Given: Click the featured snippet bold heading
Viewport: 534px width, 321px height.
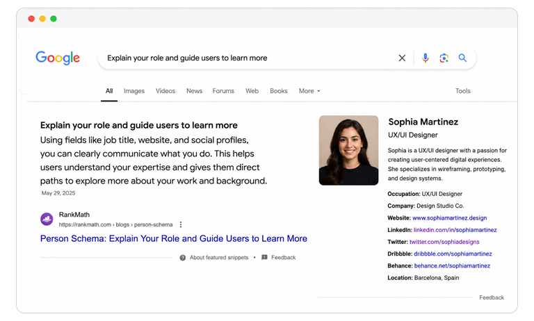Looking at the screenshot, I should [138, 125].
